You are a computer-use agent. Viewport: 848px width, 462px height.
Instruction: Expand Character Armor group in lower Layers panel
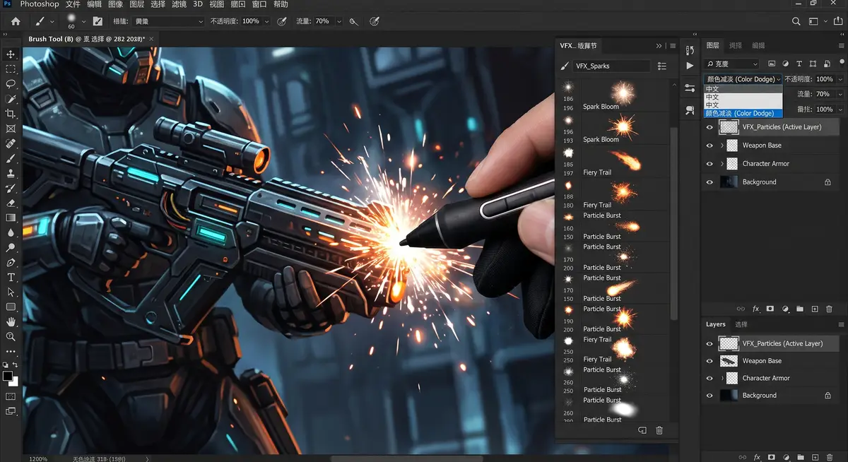(722, 378)
